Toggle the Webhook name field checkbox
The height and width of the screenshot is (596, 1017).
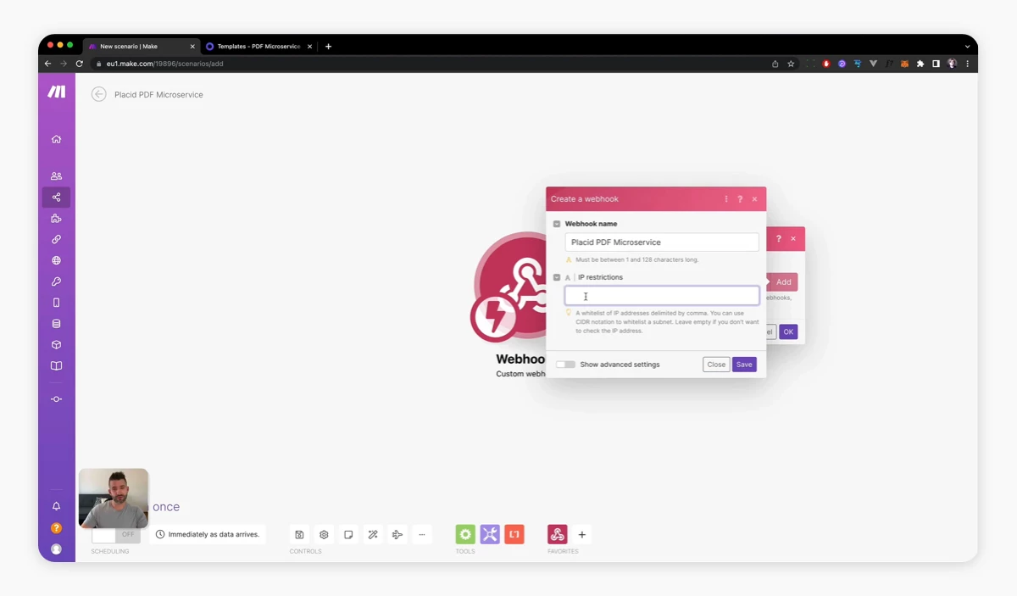point(557,224)
